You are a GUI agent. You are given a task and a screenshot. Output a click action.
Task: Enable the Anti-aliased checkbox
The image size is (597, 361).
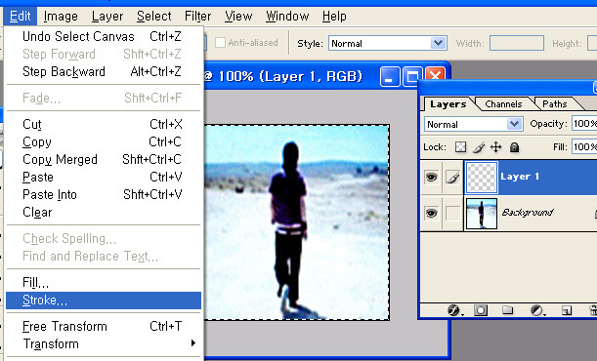pyautogui.click(x=220, y=43)
